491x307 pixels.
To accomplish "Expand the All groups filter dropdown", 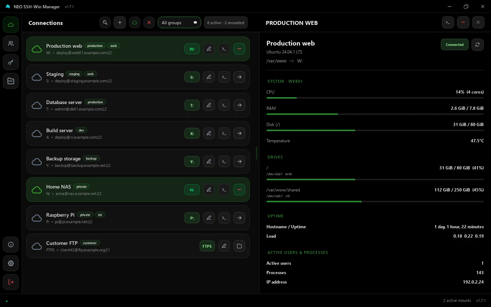I will (x=179, y=22).
